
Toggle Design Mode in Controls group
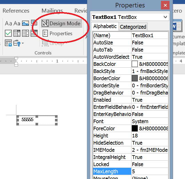click(61, 23)
